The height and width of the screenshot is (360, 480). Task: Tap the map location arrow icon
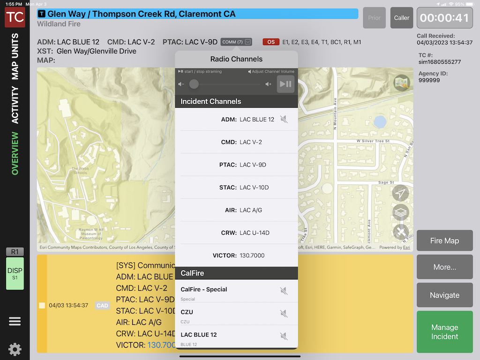coord(400,193)
